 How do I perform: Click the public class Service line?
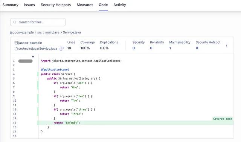(58, 74)
